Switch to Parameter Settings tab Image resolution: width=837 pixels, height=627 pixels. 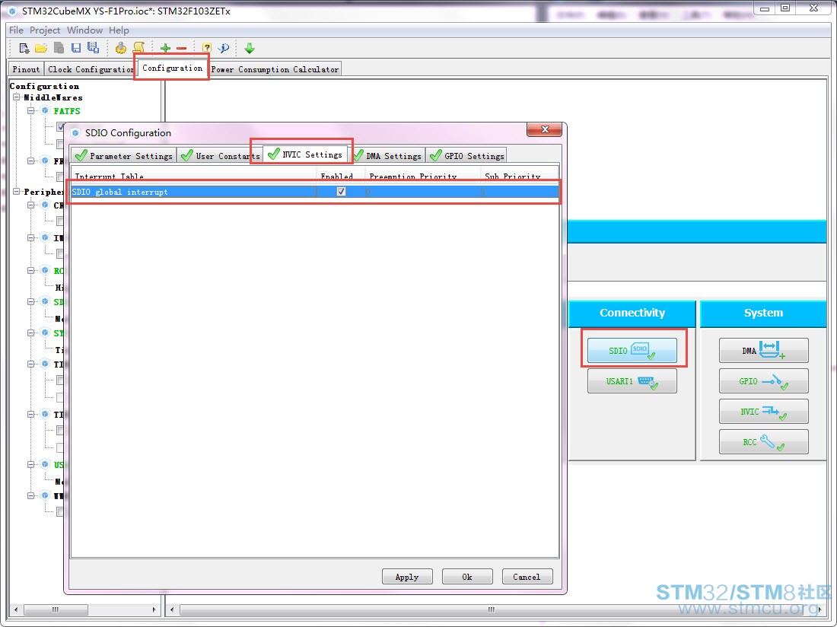pyautogui.click(x=124, y=155)
